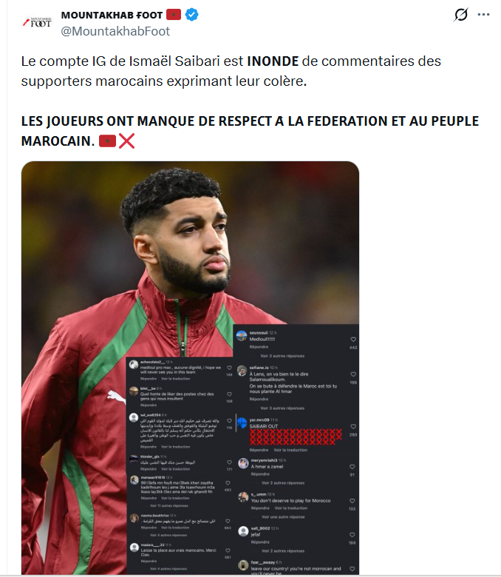Like 'You don't deserve to play' comment
This screenshot has height=577, width=501.
tap(352, 501)
